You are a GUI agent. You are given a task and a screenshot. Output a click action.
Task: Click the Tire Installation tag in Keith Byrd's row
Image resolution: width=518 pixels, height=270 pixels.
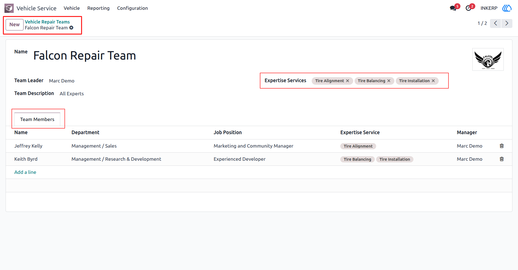(395, 159)
